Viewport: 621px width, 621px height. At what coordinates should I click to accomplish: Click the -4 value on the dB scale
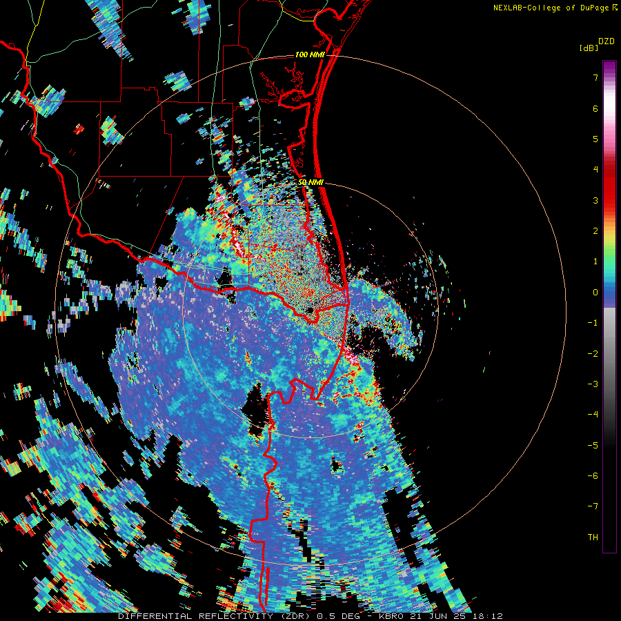click(593, 415)
